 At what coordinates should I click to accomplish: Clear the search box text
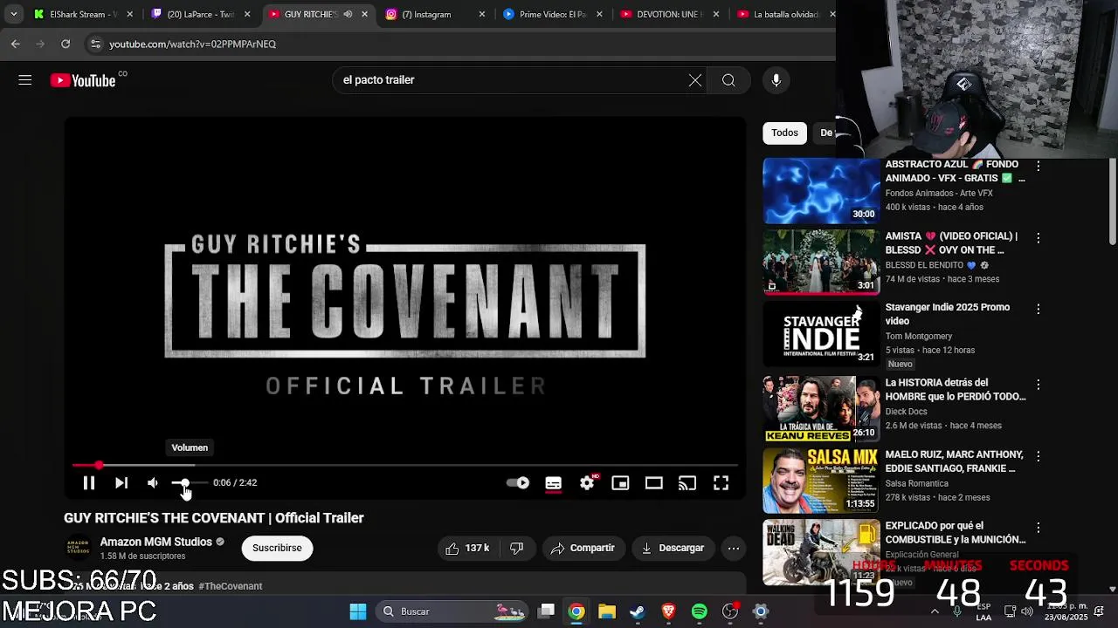[x=694, y=80]
